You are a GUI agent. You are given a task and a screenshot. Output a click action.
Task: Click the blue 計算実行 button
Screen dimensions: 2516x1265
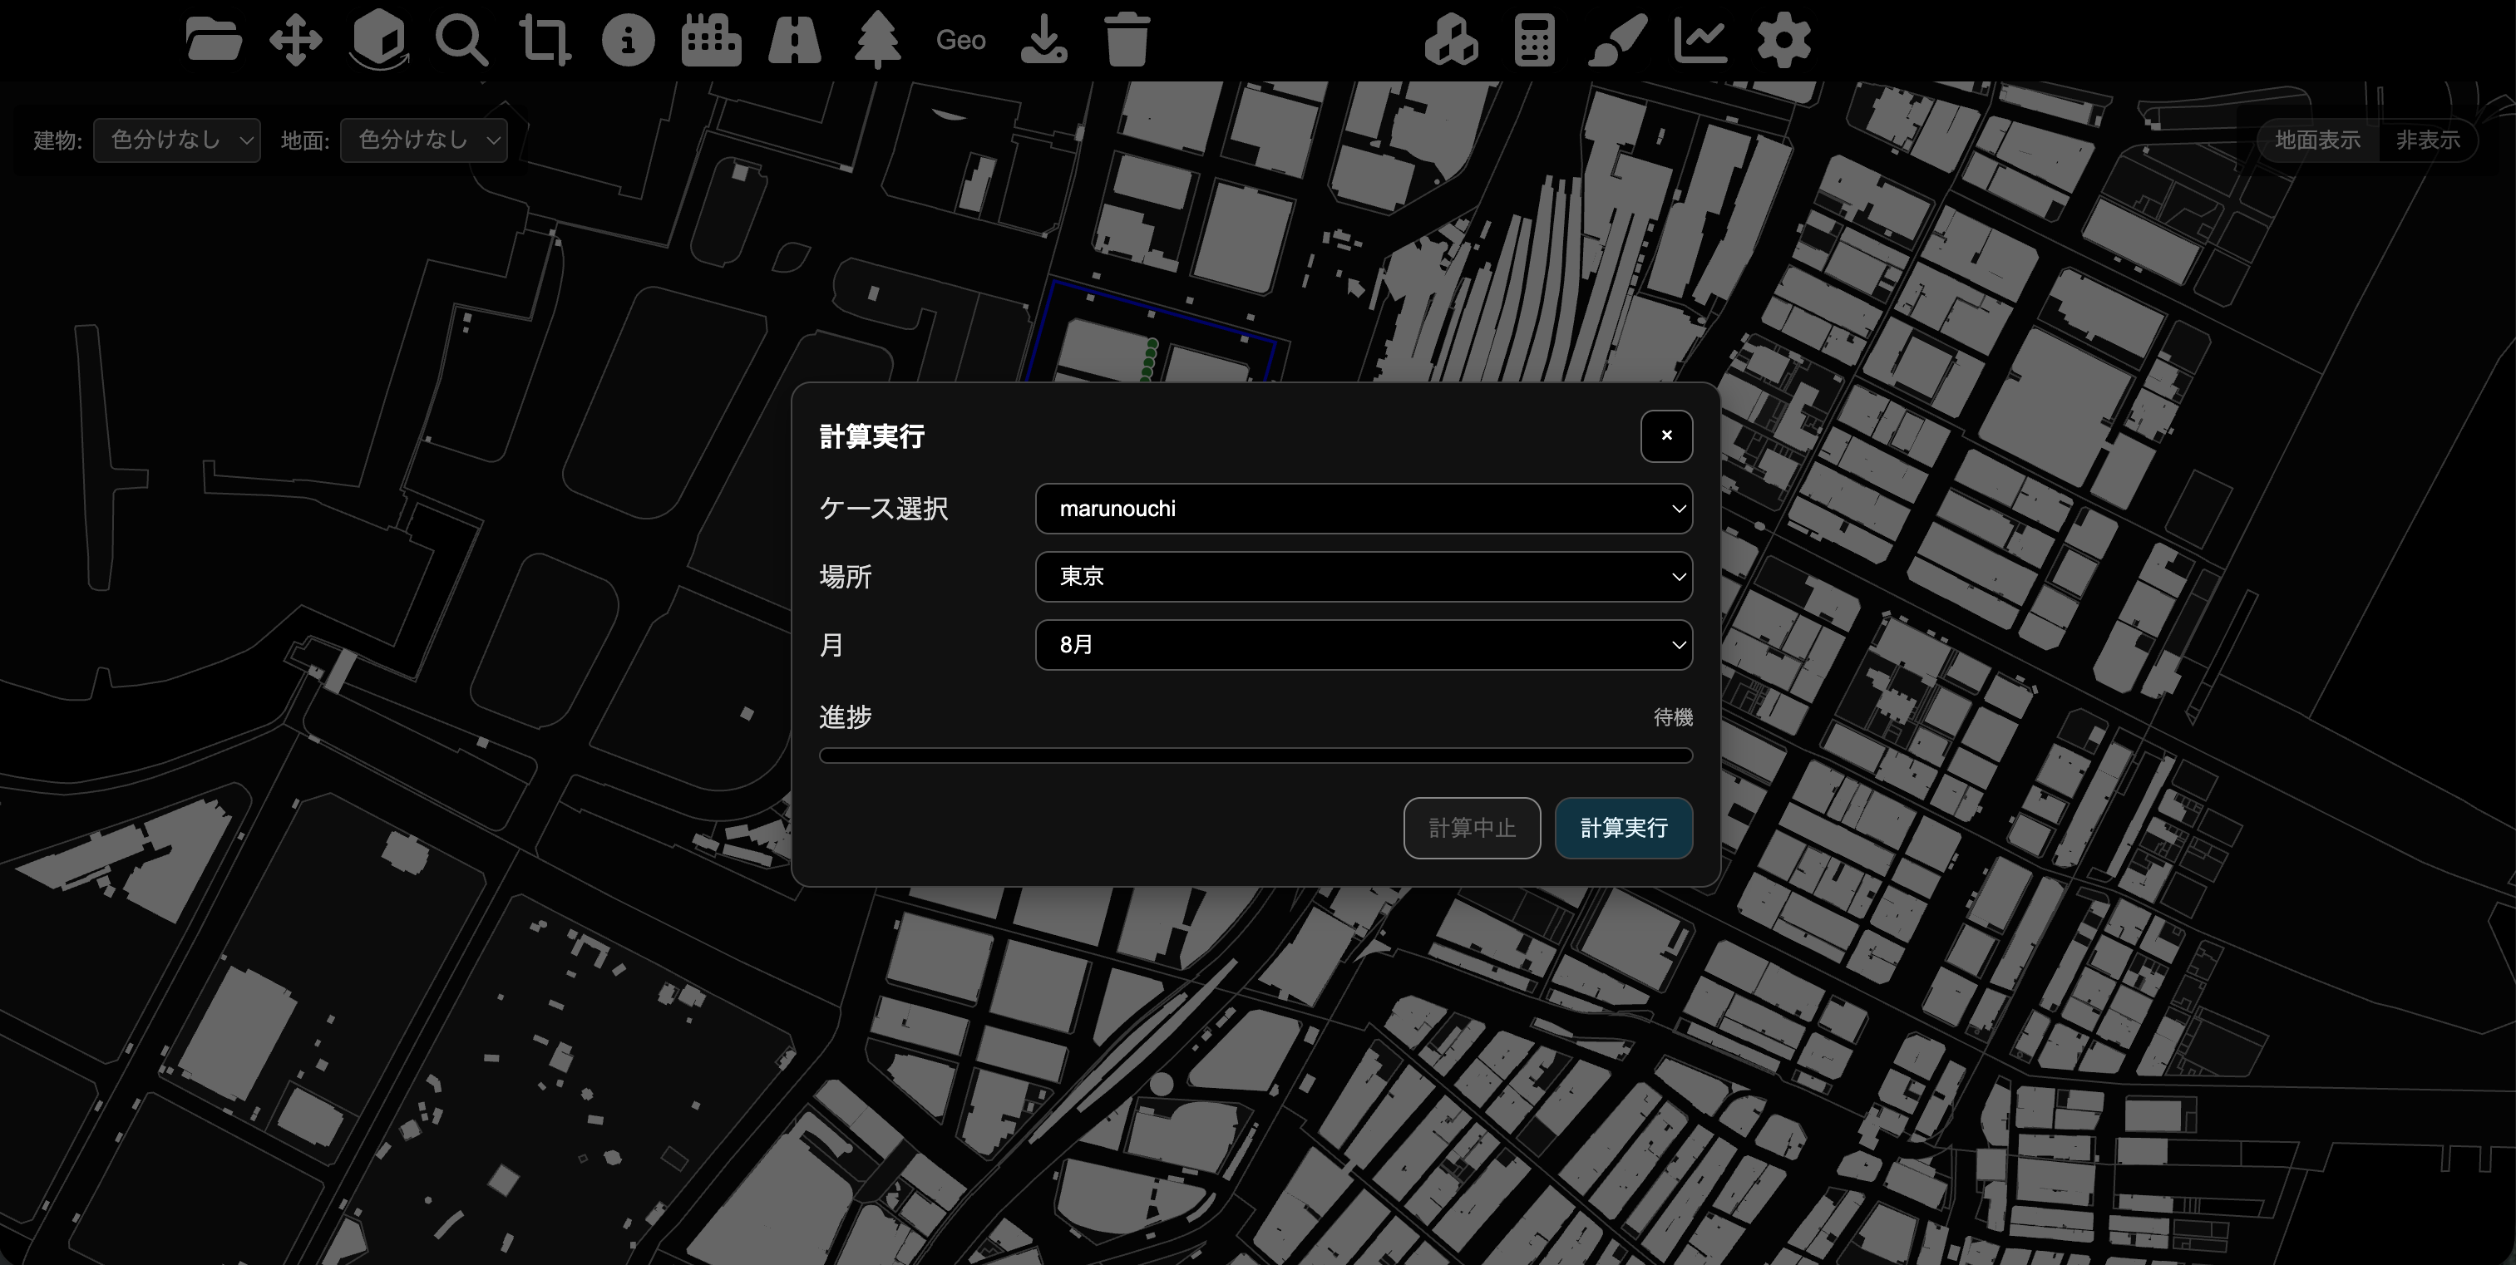point(1623,829)
